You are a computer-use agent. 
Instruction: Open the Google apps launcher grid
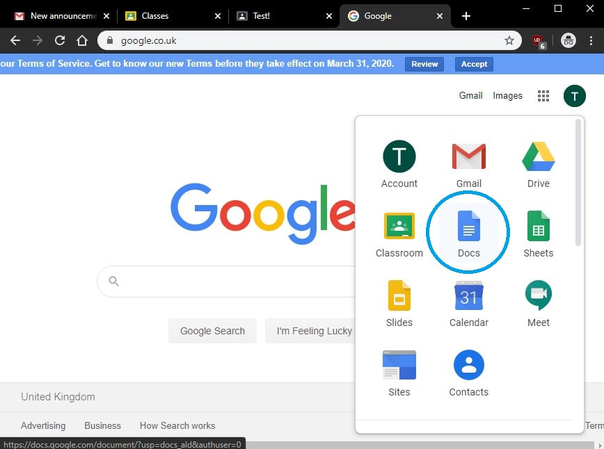tap(543, 96)
